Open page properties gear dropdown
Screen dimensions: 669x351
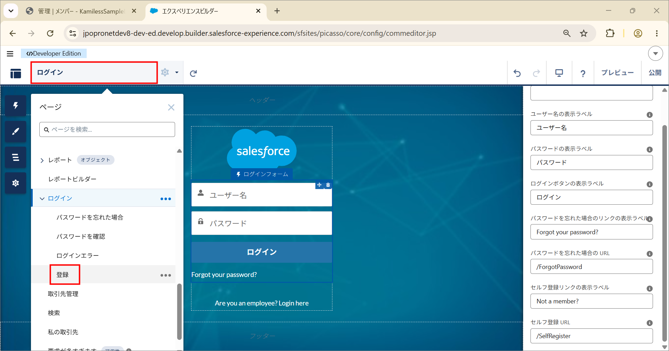(x=170, y=72)
